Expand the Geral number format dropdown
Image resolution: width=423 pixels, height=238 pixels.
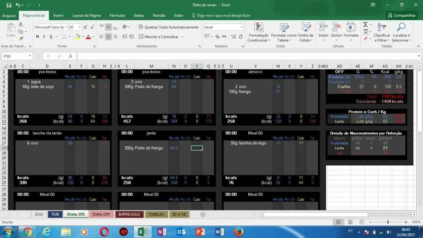pos(242,27)
